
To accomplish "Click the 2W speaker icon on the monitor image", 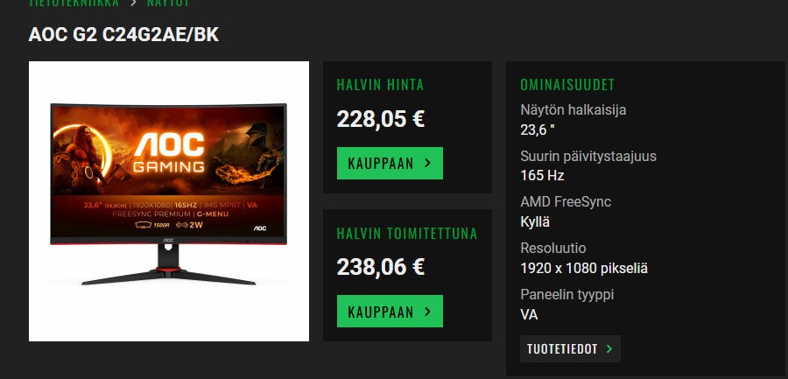I will tap(189, 225).
